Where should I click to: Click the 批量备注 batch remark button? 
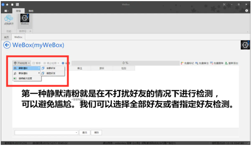202,63
